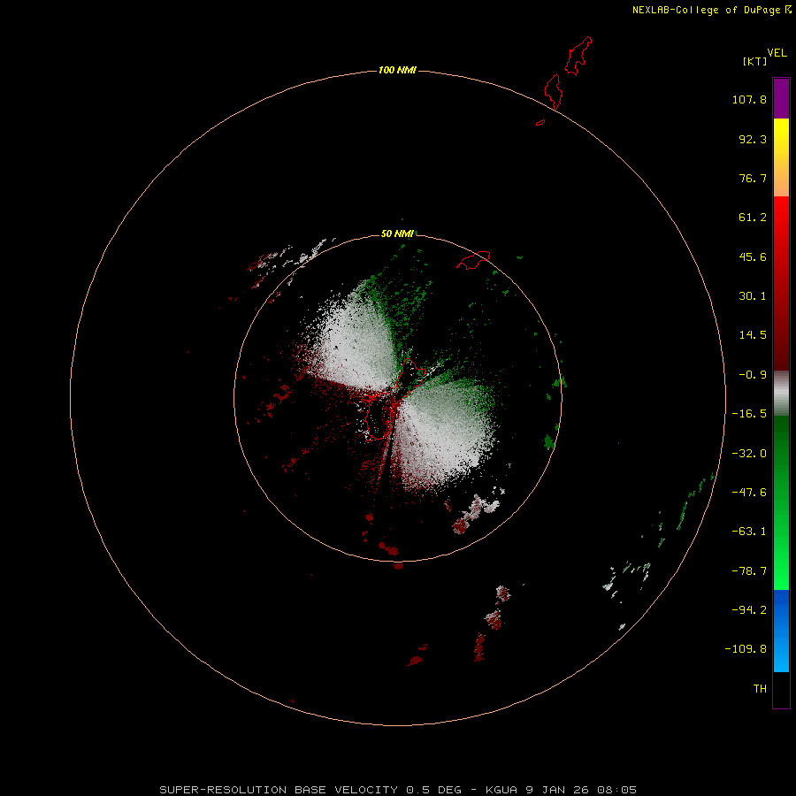
Task: Click the -94.2 value on velocity scale
Action: [749, 609]
